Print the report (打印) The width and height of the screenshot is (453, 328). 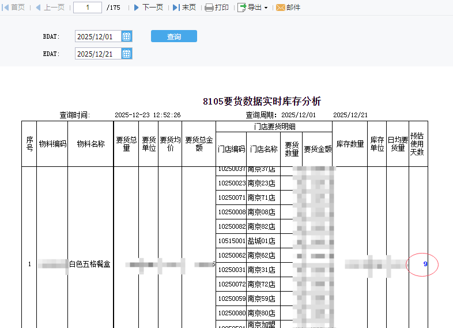pyautogui.click(x=217, y=8)
